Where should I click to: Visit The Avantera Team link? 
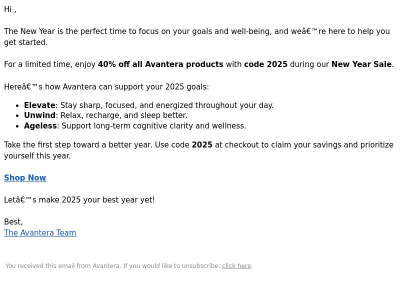pyautogui.click(x=40, y=232)
